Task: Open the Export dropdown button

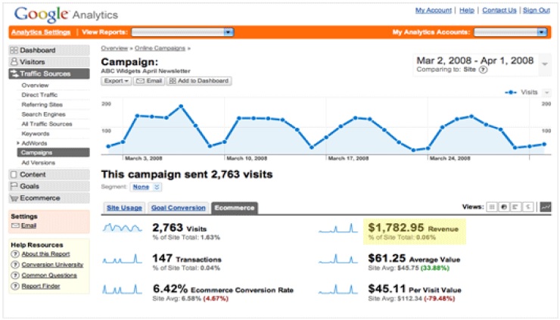Action: click(117, 80)
